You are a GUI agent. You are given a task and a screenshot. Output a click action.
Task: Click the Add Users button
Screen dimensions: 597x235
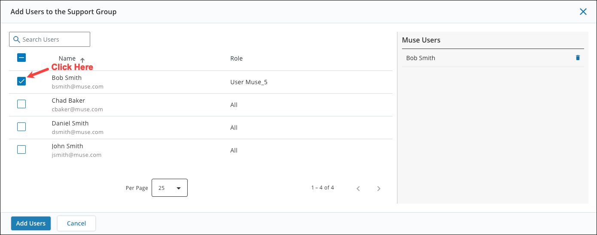[31, 223]
